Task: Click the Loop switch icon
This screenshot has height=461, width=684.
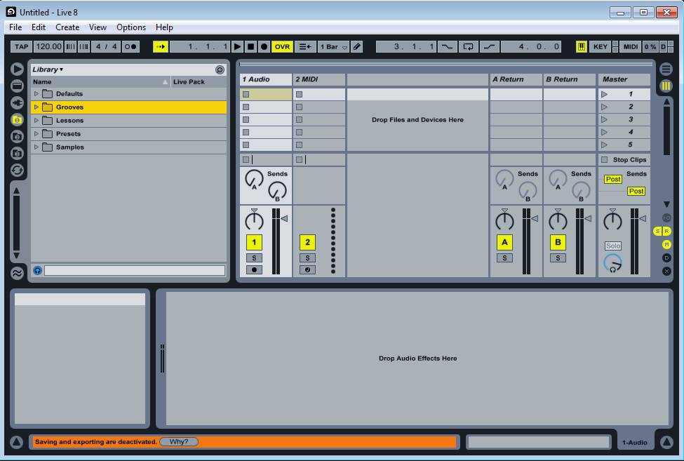Action: tap(468, 47)
